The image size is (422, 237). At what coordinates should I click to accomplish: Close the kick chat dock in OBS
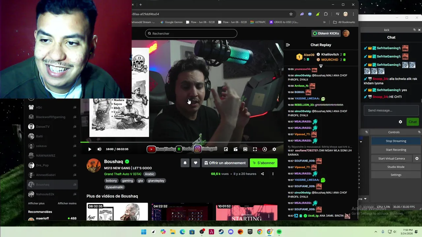coord(419,30)
